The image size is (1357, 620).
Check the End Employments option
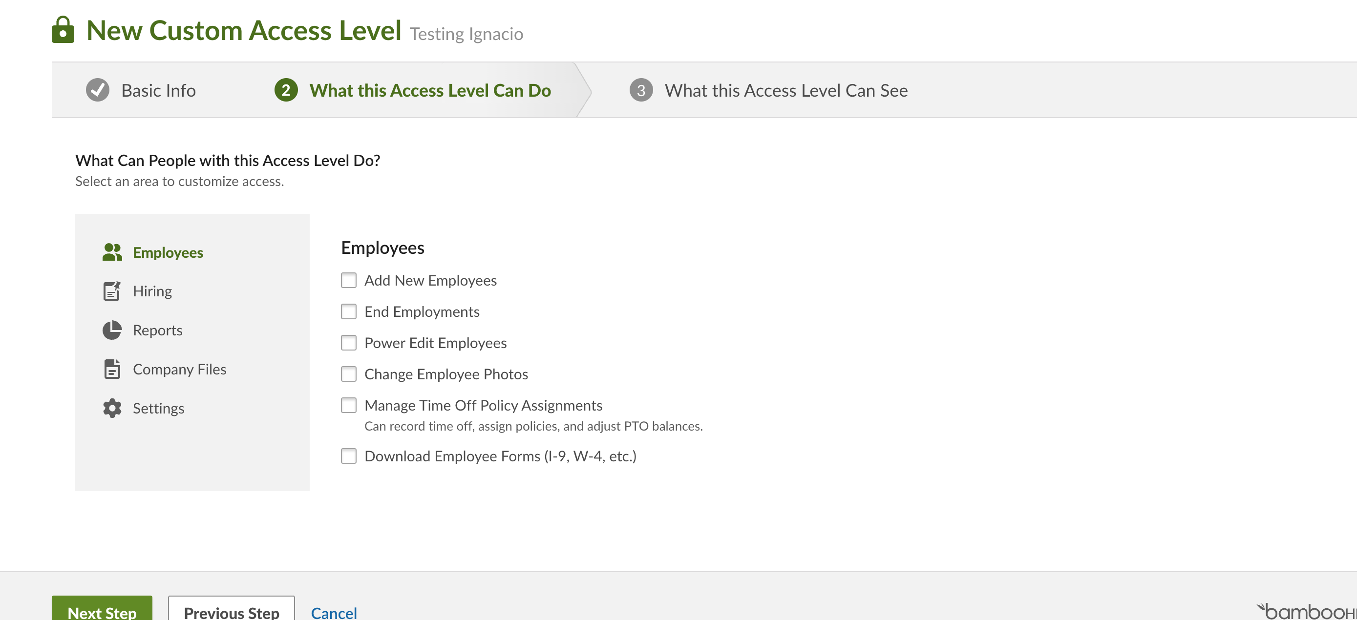(x=349, y=311)
